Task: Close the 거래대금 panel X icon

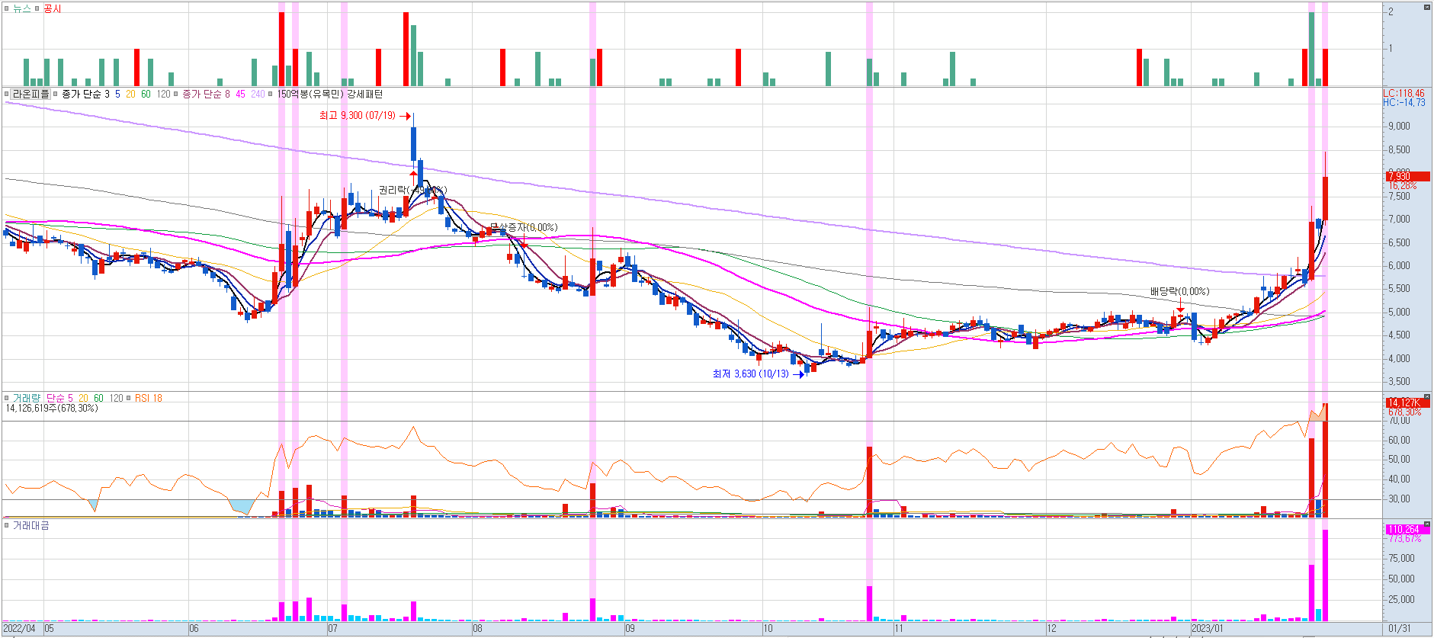Action: tap(1427, 524)
